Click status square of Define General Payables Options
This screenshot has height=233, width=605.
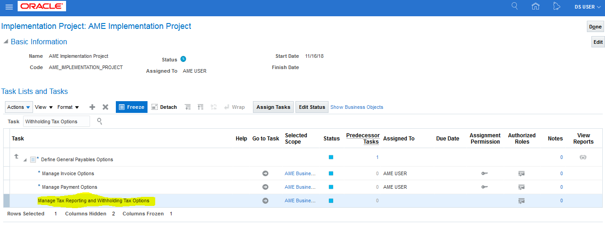point(331,157)
